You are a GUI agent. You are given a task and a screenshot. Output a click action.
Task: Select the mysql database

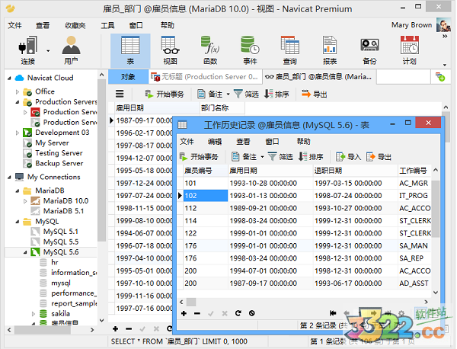click(x=61, y=283)
